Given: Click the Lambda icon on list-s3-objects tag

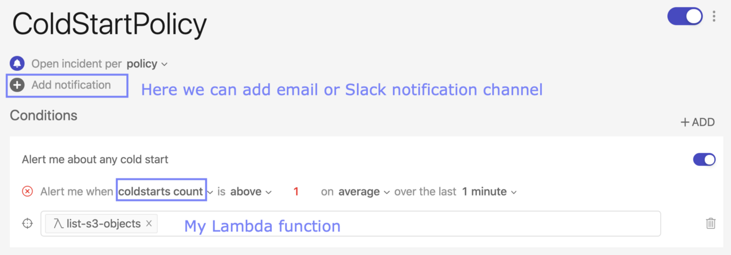Looking at the screenshot, I should (57, 224).
